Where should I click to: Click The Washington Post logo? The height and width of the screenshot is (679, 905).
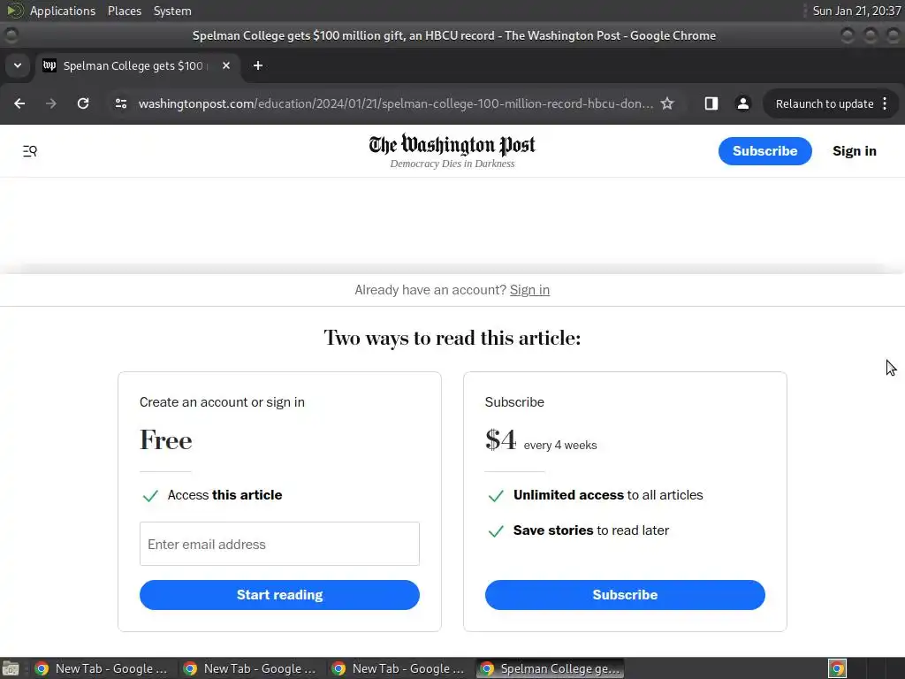coord(452,145)
